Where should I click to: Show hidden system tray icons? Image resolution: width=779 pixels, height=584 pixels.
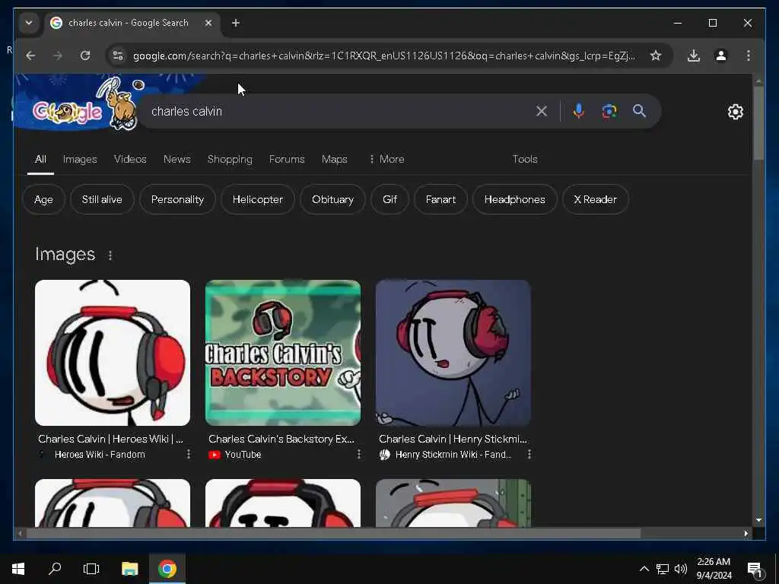(x=644, y=569)
